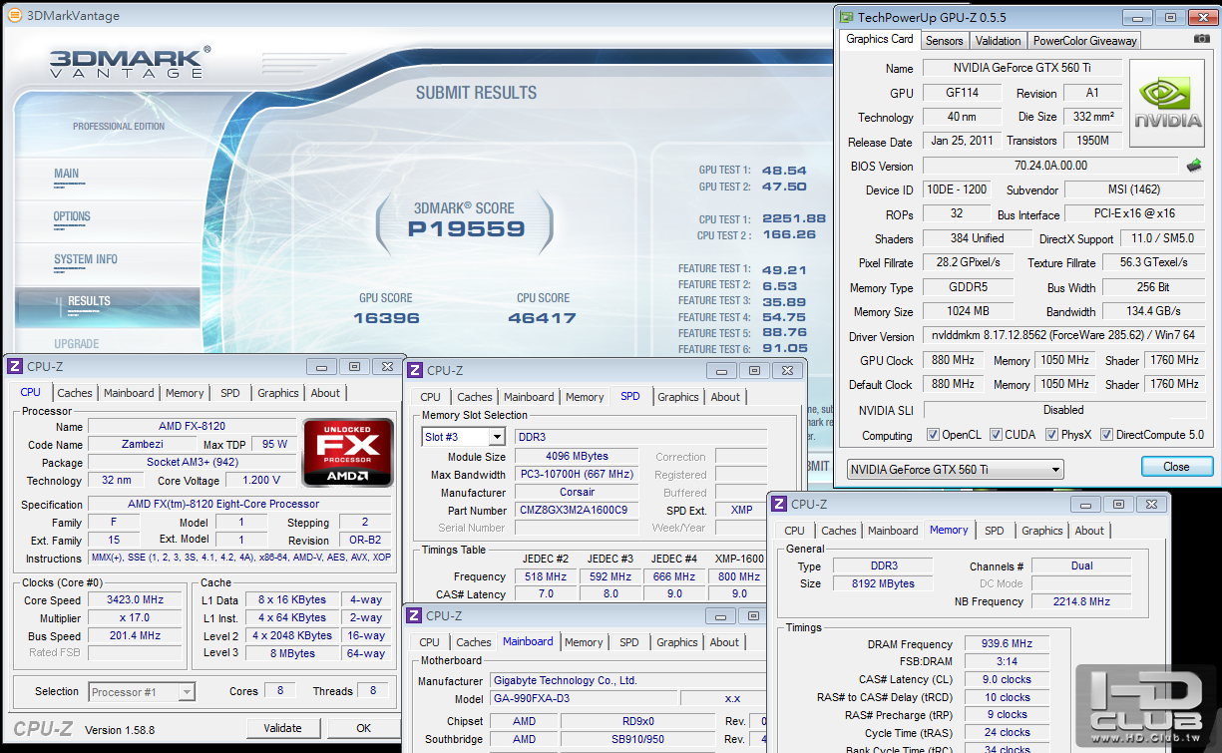
Task: Click the BIOS save chip icon in GPU-Z
Action: 1193,166
